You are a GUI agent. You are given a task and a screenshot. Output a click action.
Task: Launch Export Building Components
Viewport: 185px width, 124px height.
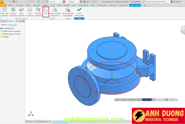[67, 12]
